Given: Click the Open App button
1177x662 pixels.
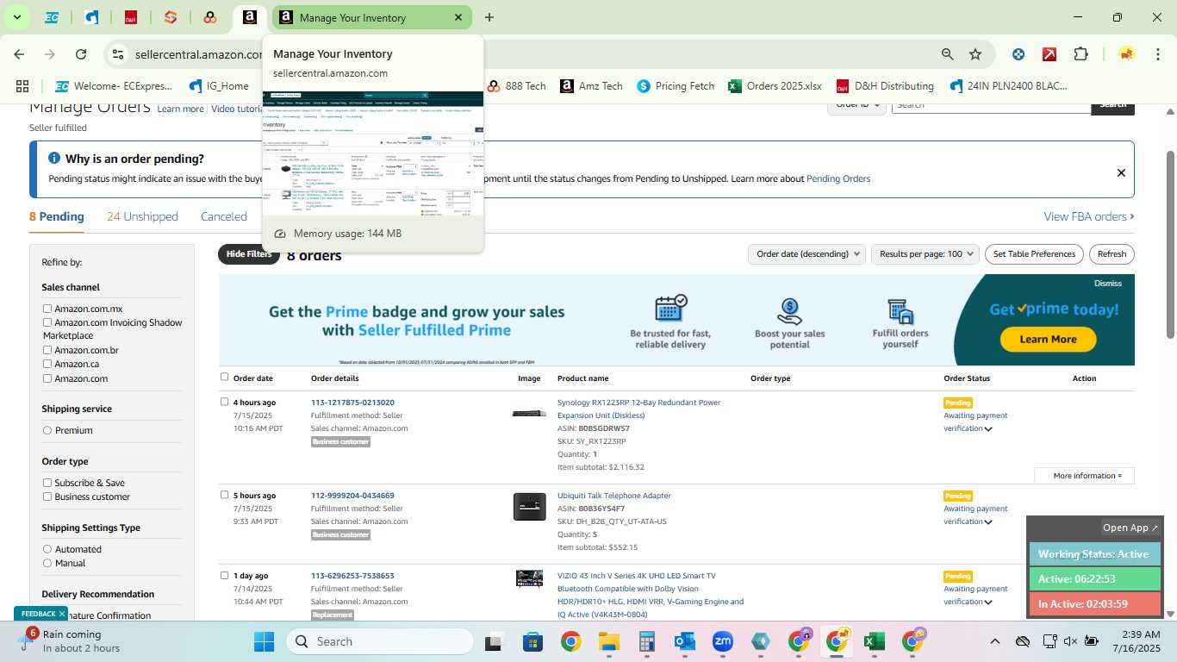Looking at the screenshot, I should (1130, 528).
